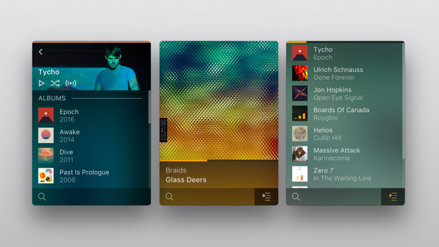Play Gone Forever by Ulrich Schnauss
This screenshot has width=439, height=247.
click(x=344, y=73)
